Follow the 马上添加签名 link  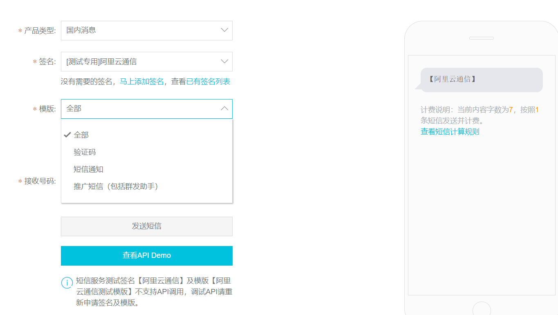point(141,82)
